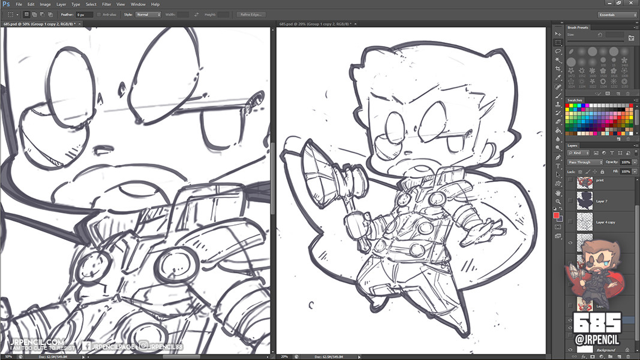Select the Type tool
The image size is (640, 360).
click(x=558, y=166)
